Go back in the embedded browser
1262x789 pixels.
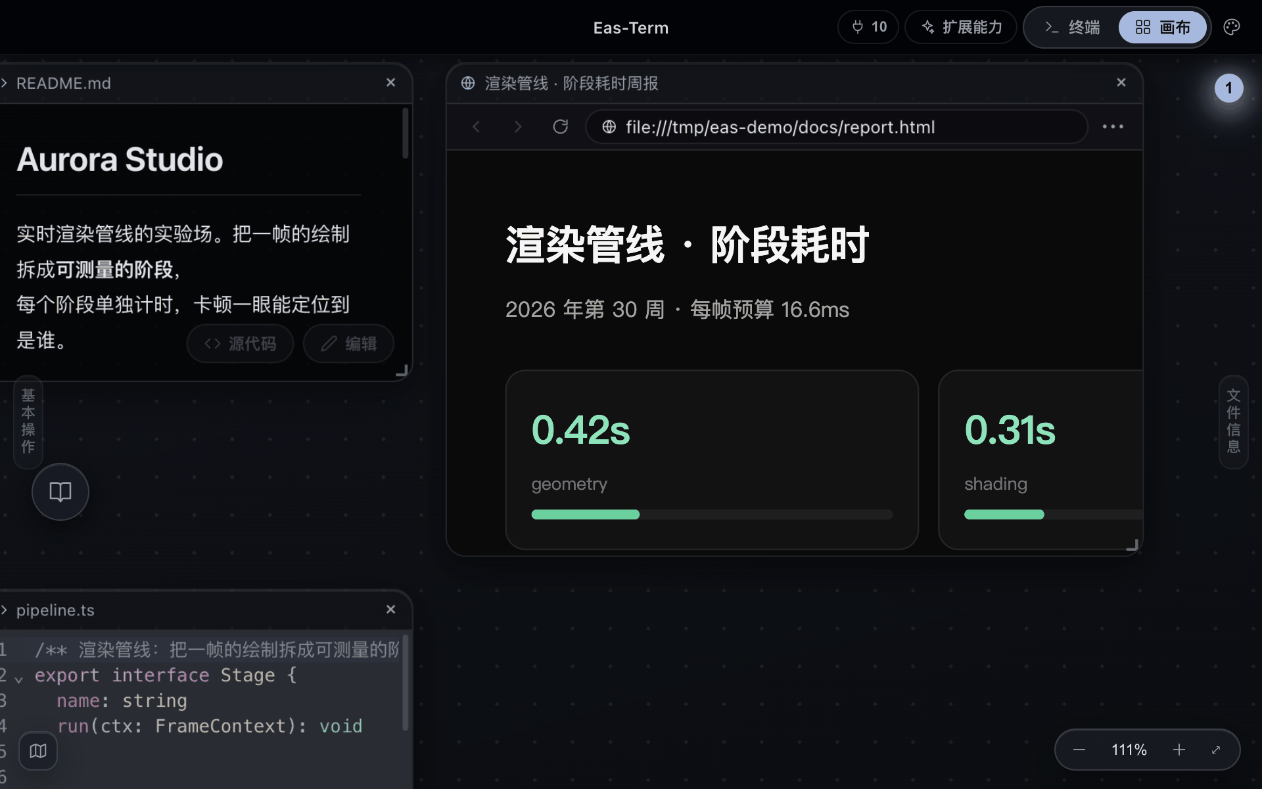477,126
